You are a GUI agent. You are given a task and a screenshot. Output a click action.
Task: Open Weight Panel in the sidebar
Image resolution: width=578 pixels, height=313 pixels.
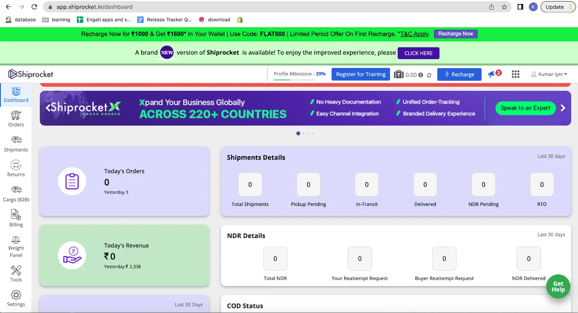[x=16, y=247]
